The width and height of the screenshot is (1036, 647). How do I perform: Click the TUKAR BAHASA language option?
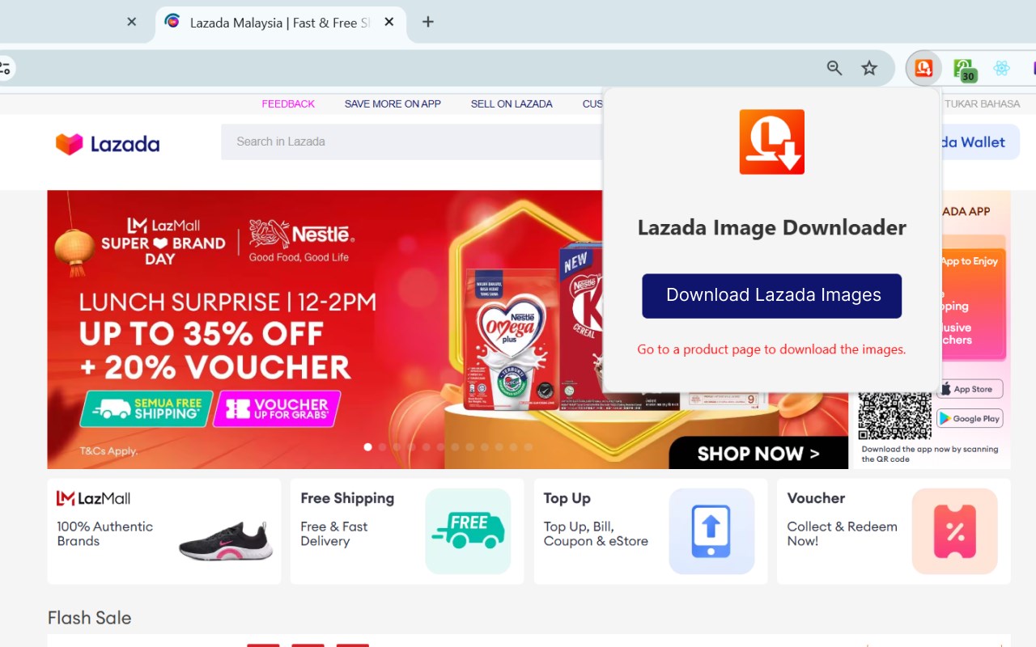pyautogui.click(x=983, y=104)
